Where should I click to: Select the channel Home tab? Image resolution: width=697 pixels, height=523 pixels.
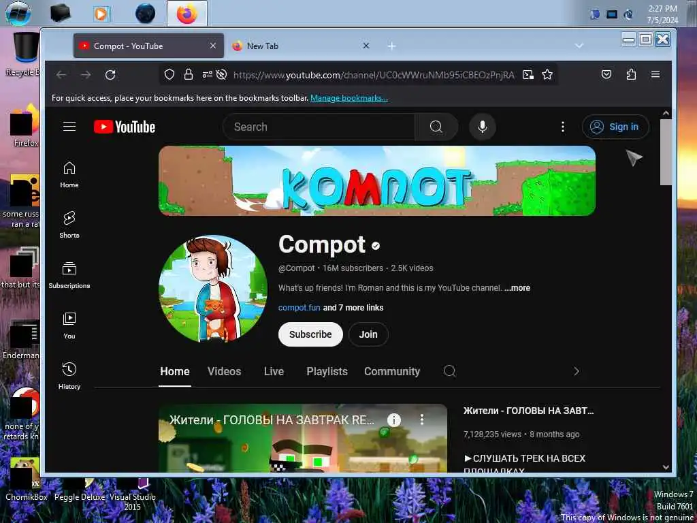pyautogui.click(x=175, y=371)
